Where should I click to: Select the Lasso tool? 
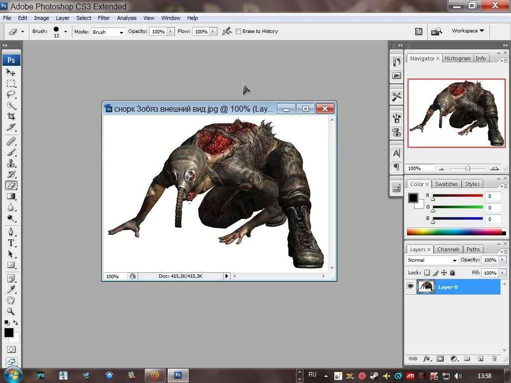[x=11, y=94]
